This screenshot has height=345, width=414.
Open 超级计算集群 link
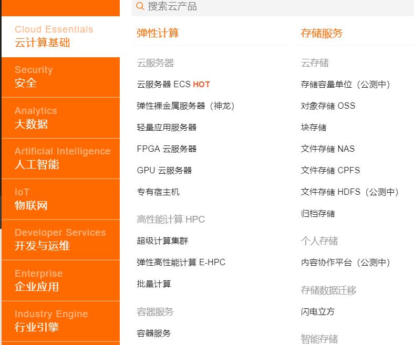(162, 241)
